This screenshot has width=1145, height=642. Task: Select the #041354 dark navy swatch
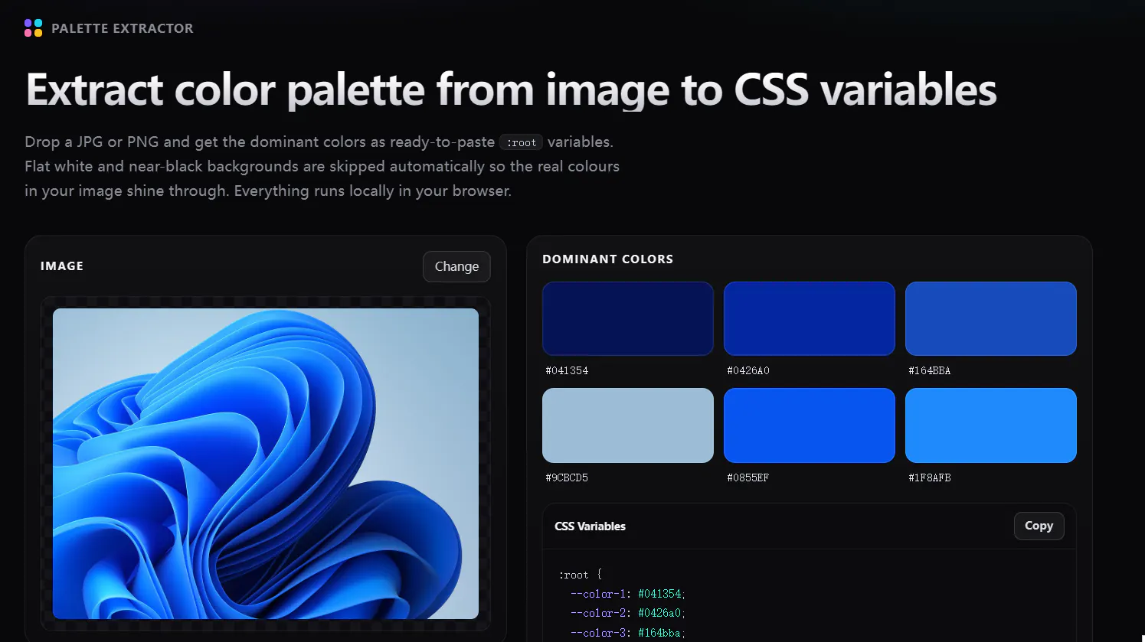coord(628,318)
